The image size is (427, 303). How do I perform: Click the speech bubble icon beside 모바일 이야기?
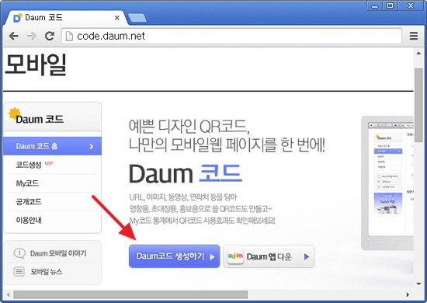click(19, 253)
